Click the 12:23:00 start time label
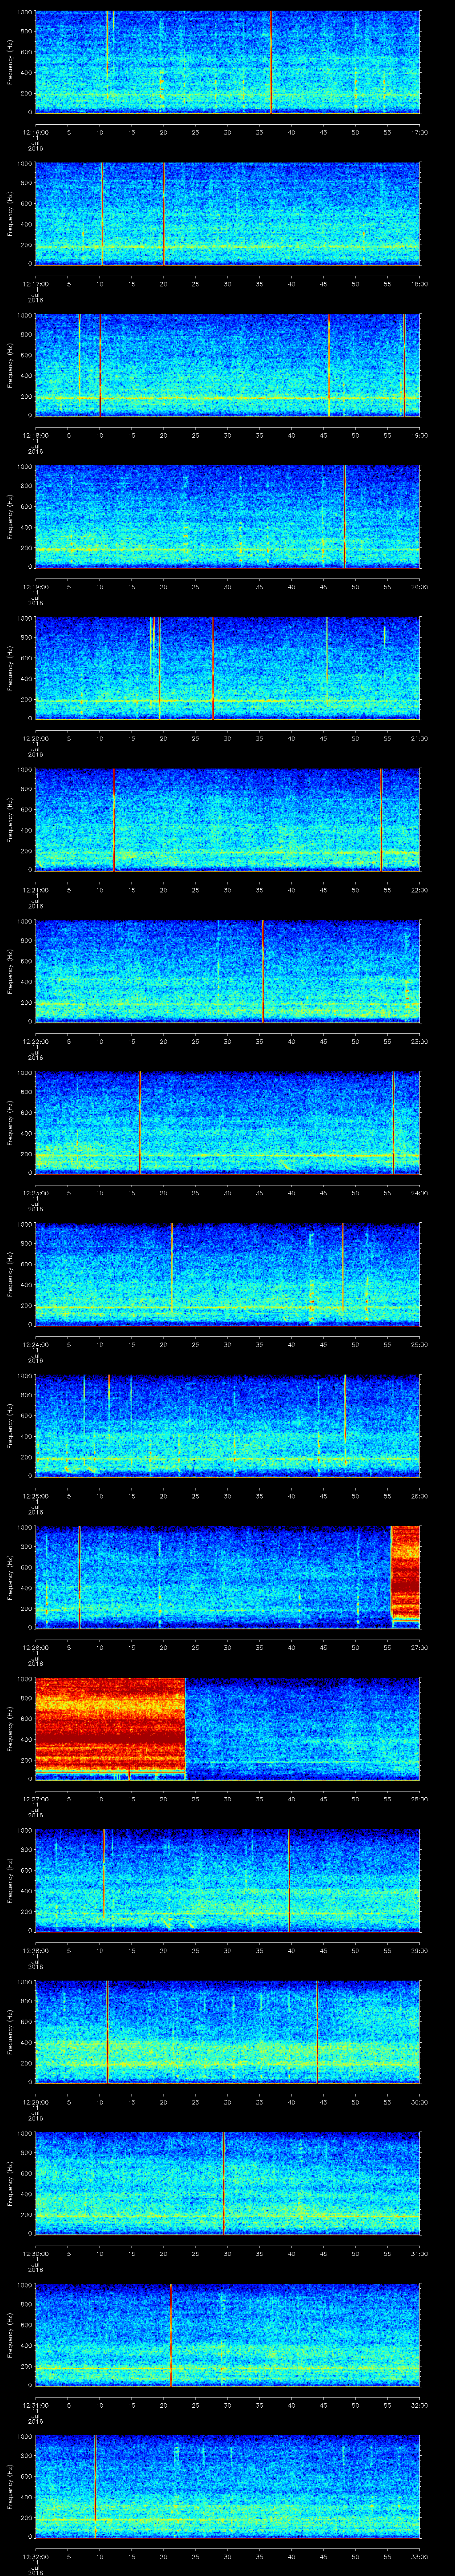The height and width of the screenshot is (2576, 455). tap(35, 1192)
